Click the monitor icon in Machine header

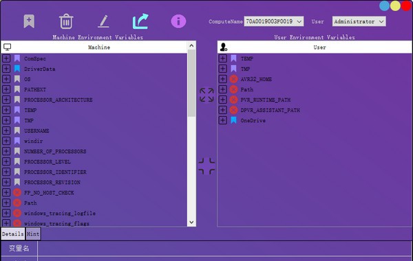click(x=7, y=47)
